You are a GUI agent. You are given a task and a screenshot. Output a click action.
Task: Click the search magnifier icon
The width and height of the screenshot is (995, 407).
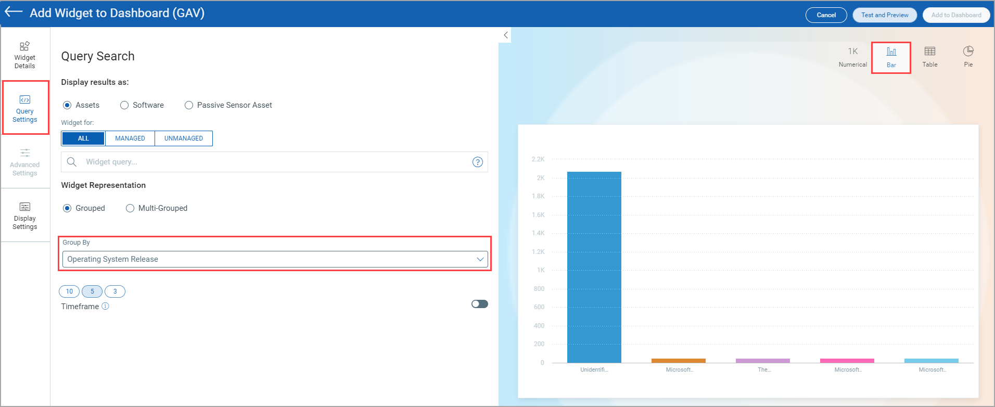(72, 162)
